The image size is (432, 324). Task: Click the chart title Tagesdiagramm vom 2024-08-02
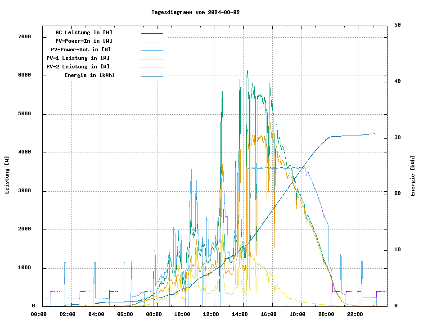pyautogui.click(x=196, y=12)
